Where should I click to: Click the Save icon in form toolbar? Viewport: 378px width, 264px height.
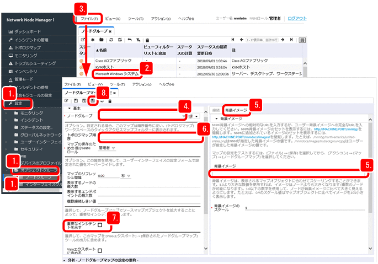coord(76,101)
